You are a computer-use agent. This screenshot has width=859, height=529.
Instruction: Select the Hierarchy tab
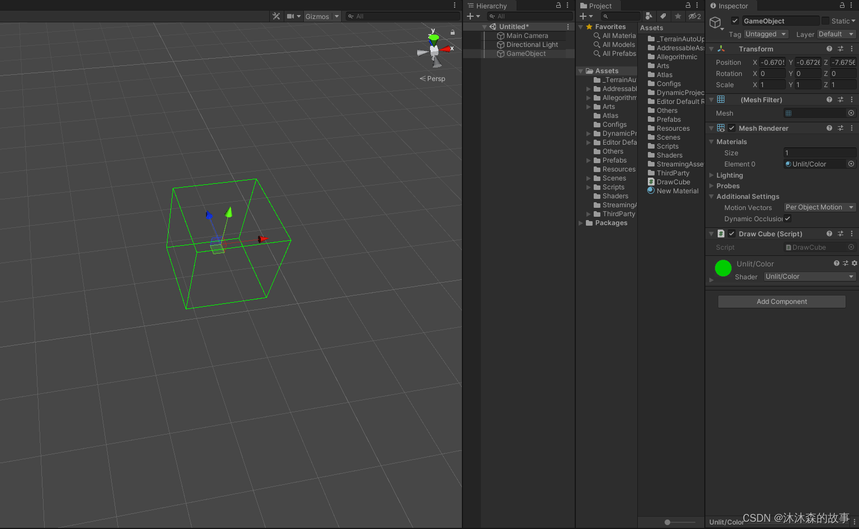[x=488, y=6]
